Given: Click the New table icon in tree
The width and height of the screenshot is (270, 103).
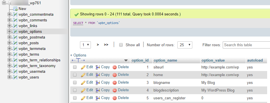Looking at the screenshot, I should pos(15,9).
